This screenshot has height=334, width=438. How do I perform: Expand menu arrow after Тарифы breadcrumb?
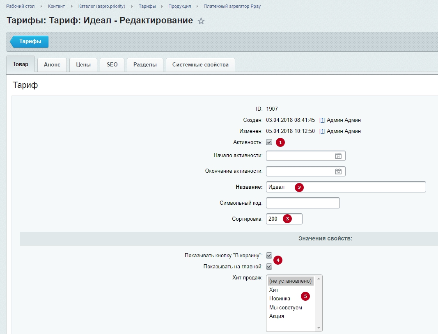pos(162,6)
